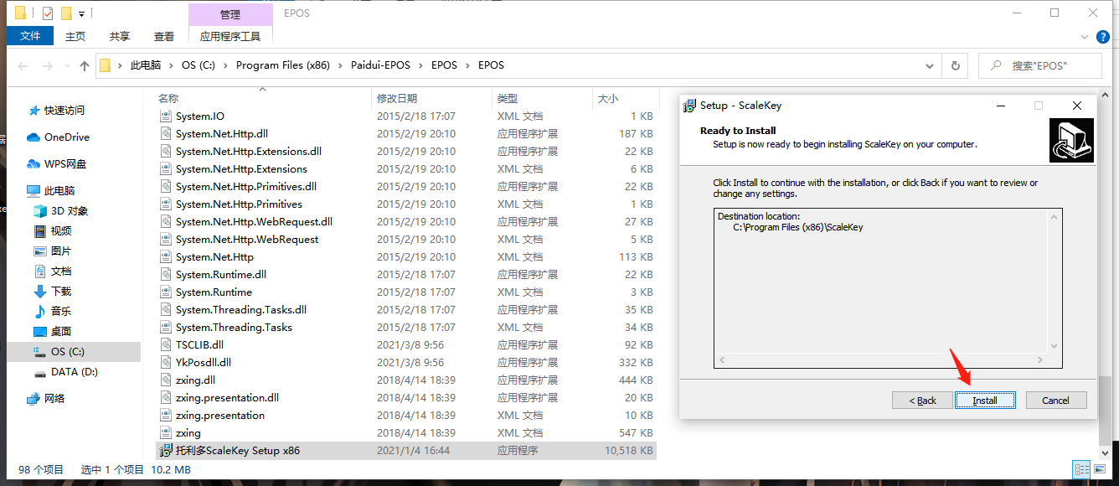Screen dimensions: 1119x486
Task: Click the System.Net.Http.Primitives.dll file icon
Action: coord(166,187)
